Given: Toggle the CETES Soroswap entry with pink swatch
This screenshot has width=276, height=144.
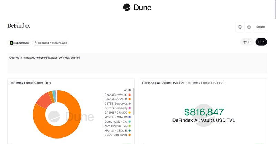Looking at the screenshot, I should [117, 108].
